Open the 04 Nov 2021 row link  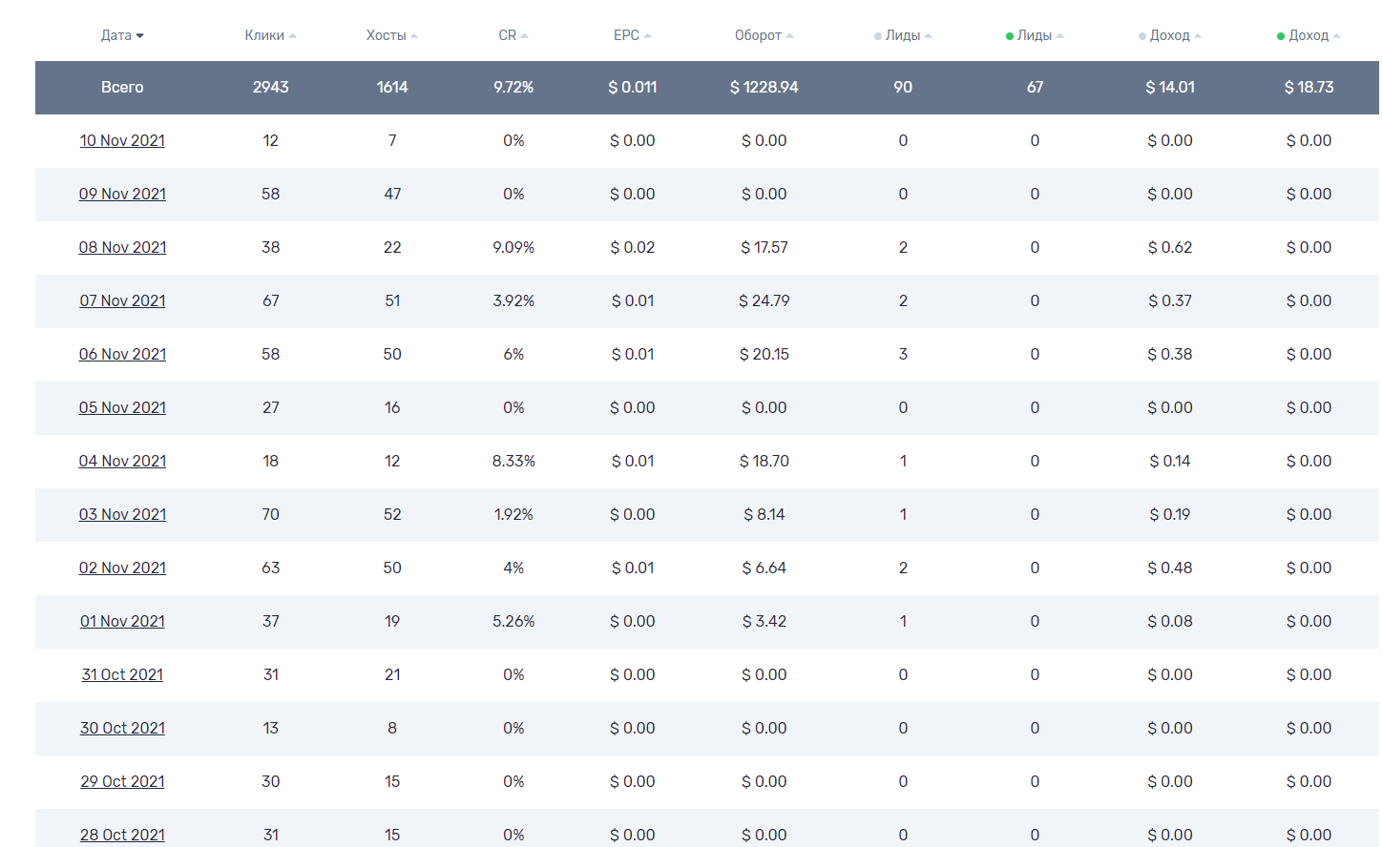click(122, 462)
